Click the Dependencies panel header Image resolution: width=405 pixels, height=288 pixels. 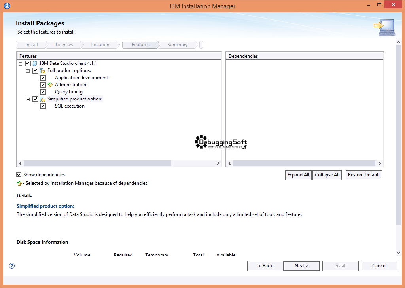click(305, 56)
